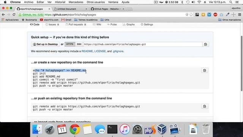
Task: Click the 'git init' command line
Action: 39,73
